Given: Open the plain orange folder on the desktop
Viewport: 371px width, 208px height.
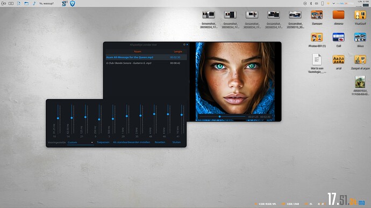Looking at the screenshot, I should tap(338, 15).
